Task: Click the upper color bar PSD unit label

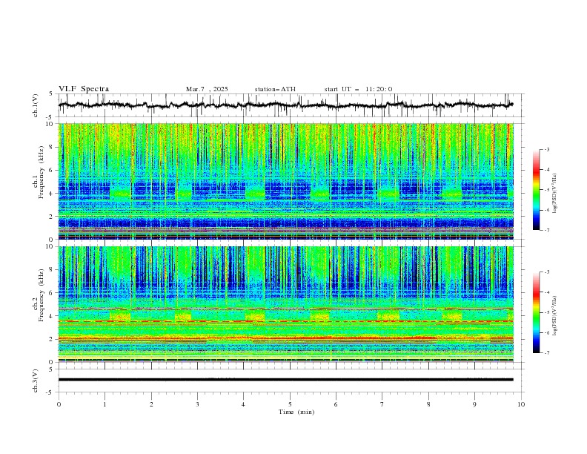Action: [555, 194]
